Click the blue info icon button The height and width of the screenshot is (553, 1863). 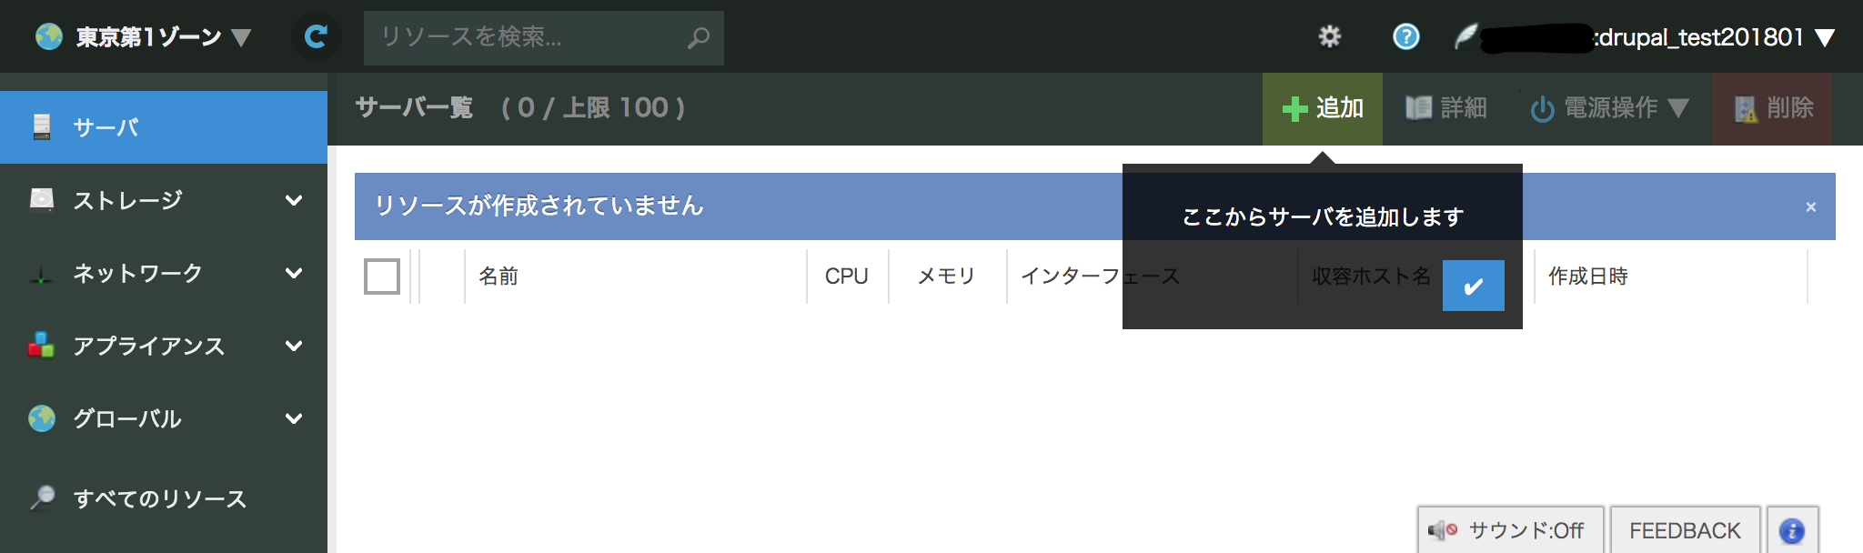[x=1791, y=530]
